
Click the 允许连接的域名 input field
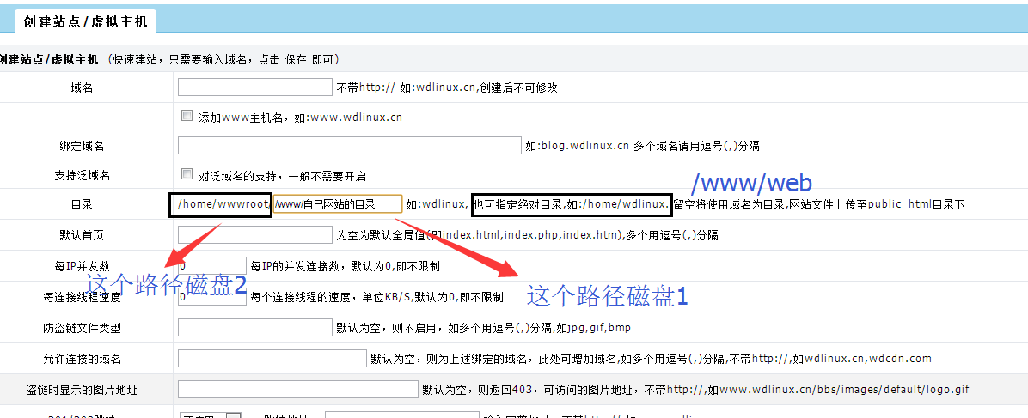click(x=272, y=358)
